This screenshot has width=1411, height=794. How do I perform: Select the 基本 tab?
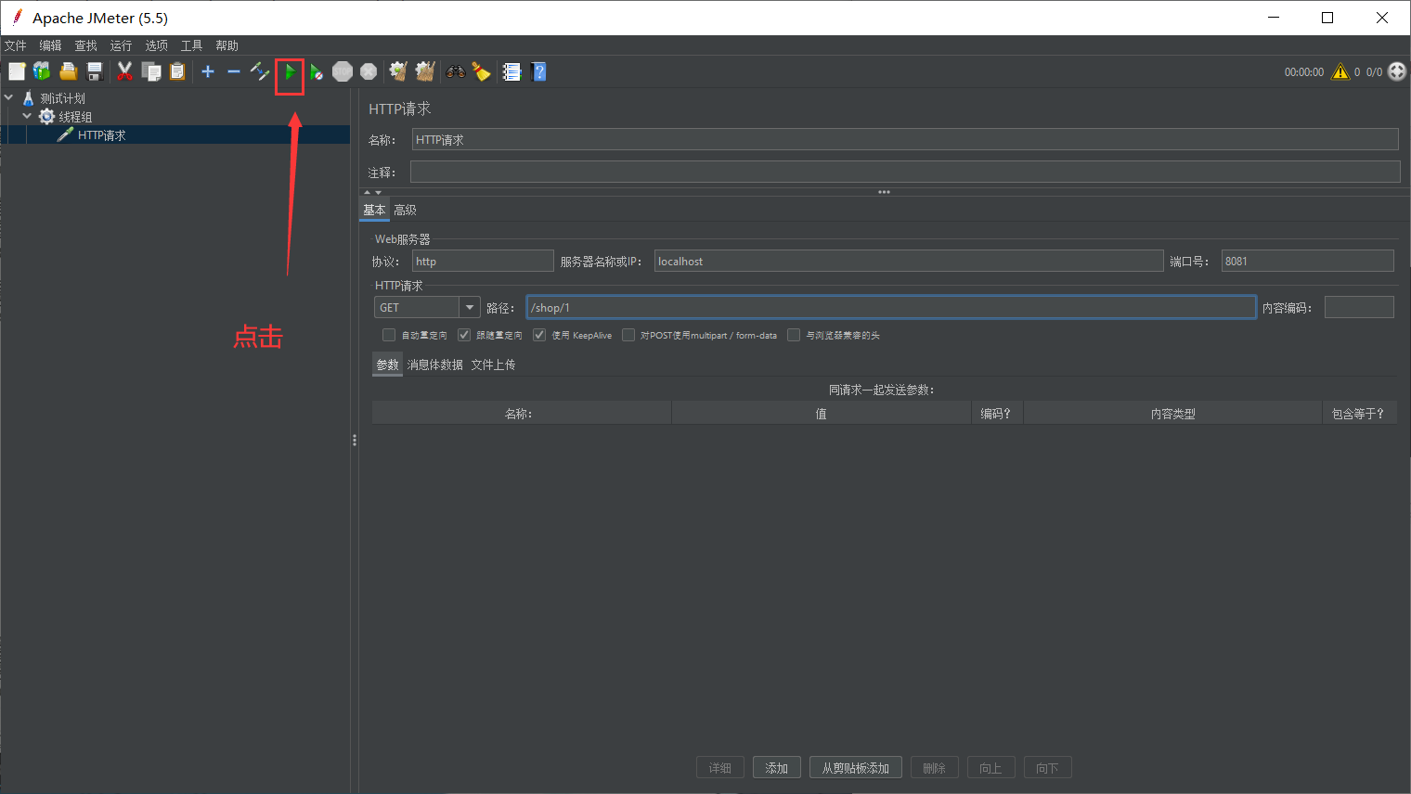(x=374, y=211)
